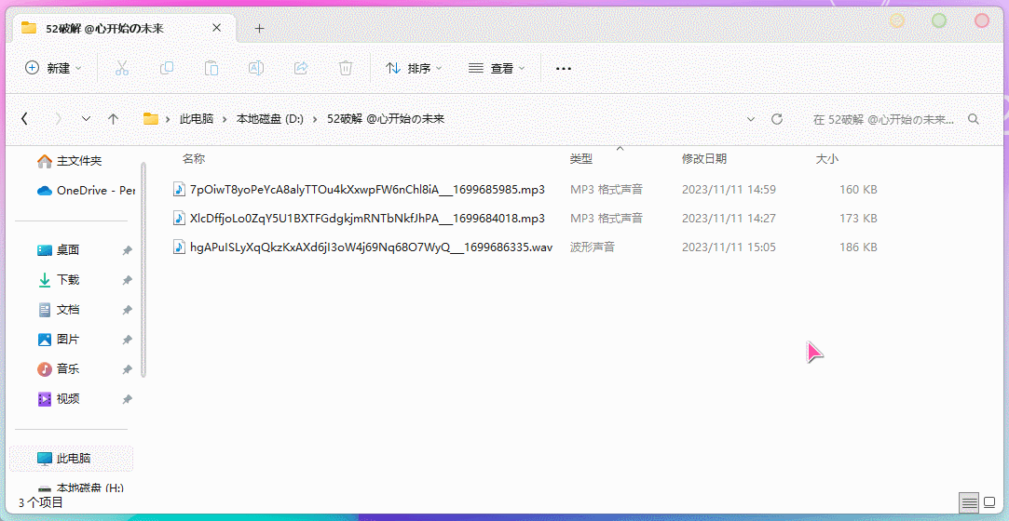
Task: Open the 查看 (View) dropdown
Action: coord(497,68)
